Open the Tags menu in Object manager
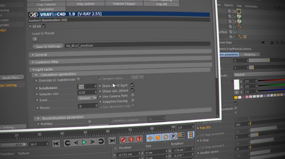 [x=239, y=6]
